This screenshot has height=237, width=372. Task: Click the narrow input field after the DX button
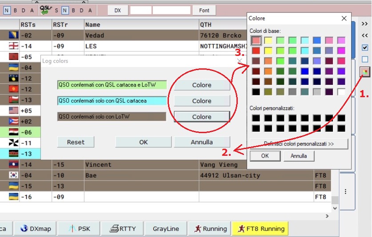tap(141, 10)
